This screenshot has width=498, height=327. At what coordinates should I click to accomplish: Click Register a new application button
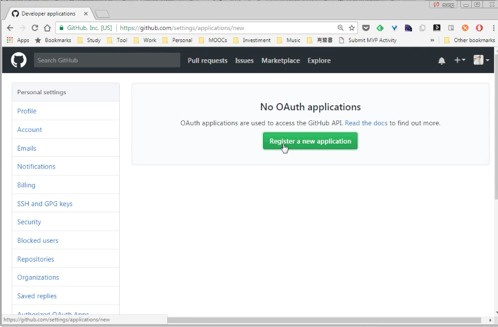pyautogui.click(x=310, y=141)
